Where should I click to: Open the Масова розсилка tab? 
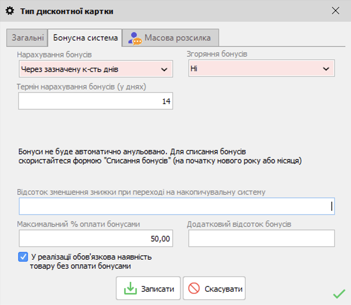click(x=171, y=38)
